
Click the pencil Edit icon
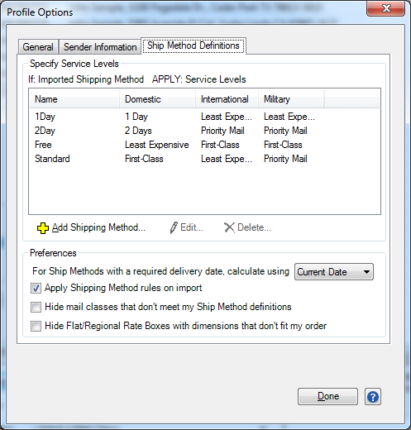(174, 227)
